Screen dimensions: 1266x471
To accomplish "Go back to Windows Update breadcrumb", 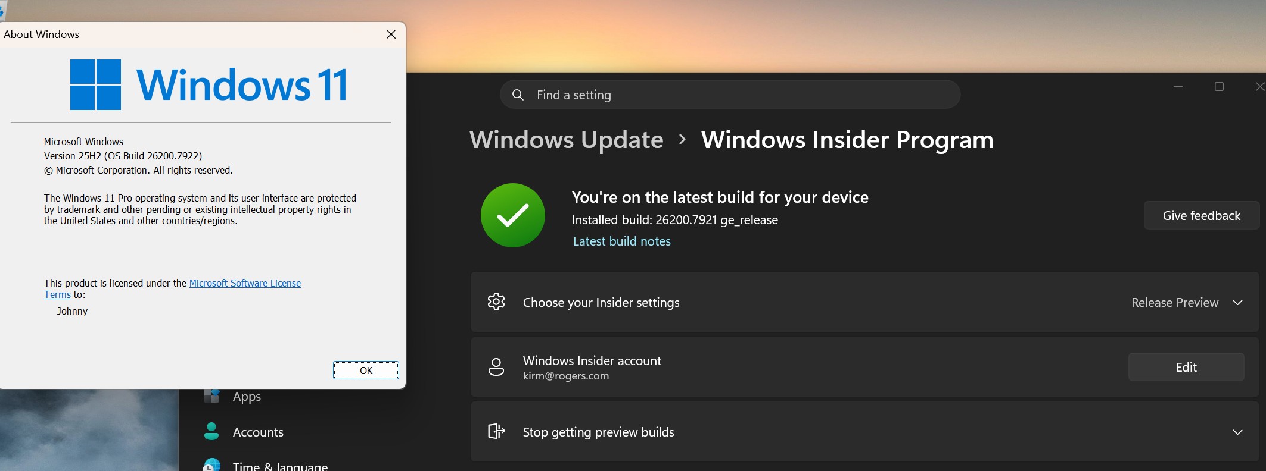I will tap(567, 140).
